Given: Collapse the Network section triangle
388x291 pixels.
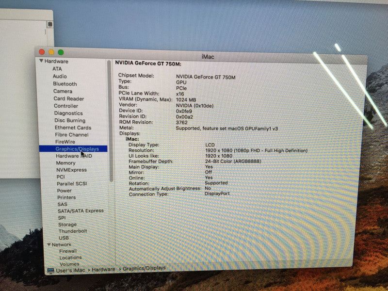Looking at the screenshot, I should click(x=49, y=244).
